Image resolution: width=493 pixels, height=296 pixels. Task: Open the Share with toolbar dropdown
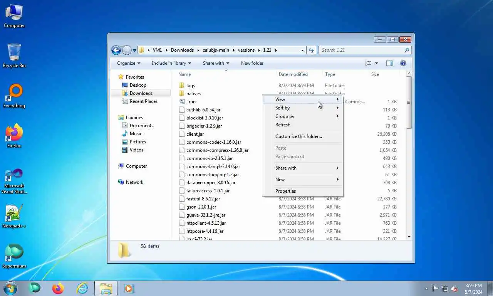tap(216, 63)
